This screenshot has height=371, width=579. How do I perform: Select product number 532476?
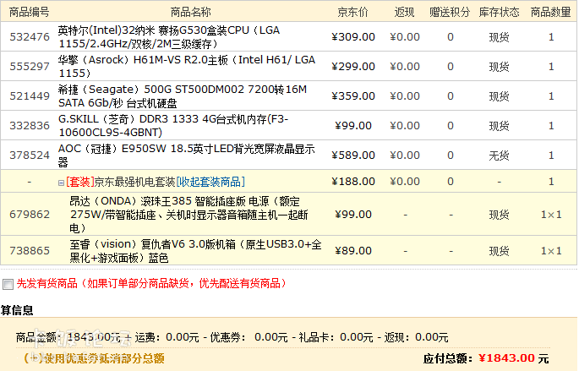pyautogui.click(x=30, y=37)
